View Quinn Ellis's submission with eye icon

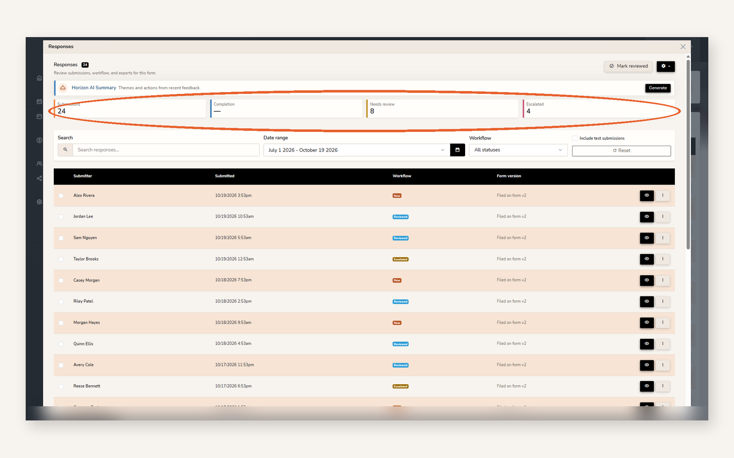647,343
